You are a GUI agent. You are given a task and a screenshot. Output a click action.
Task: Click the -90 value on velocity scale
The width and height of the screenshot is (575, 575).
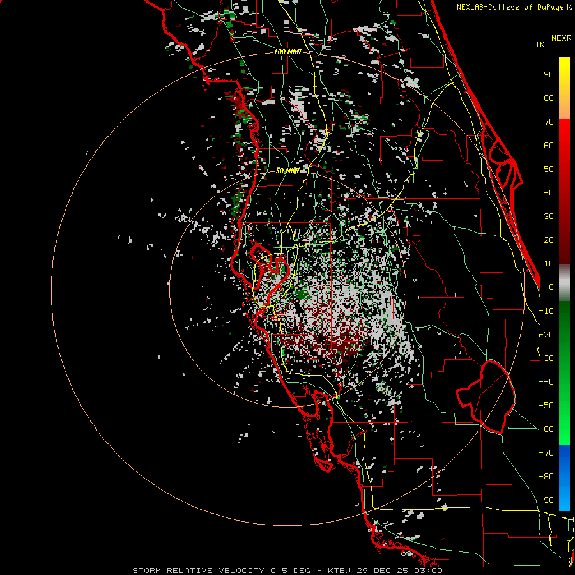(x=546, y=500)
